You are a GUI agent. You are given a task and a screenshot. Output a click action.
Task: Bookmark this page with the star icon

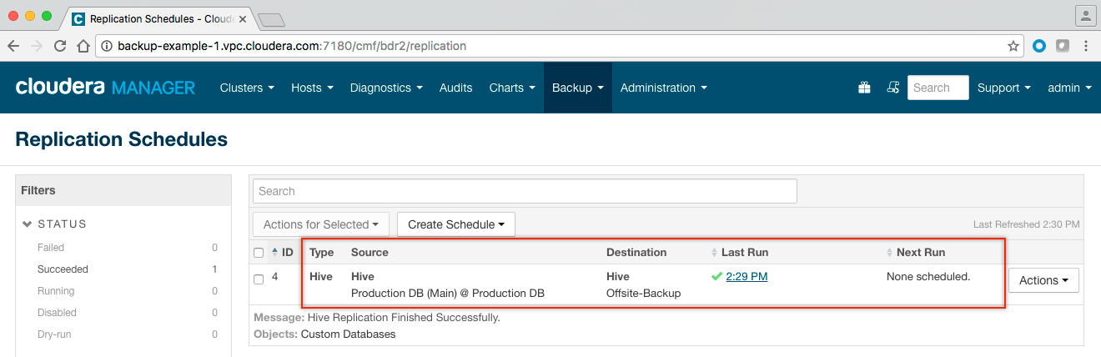1013,47
